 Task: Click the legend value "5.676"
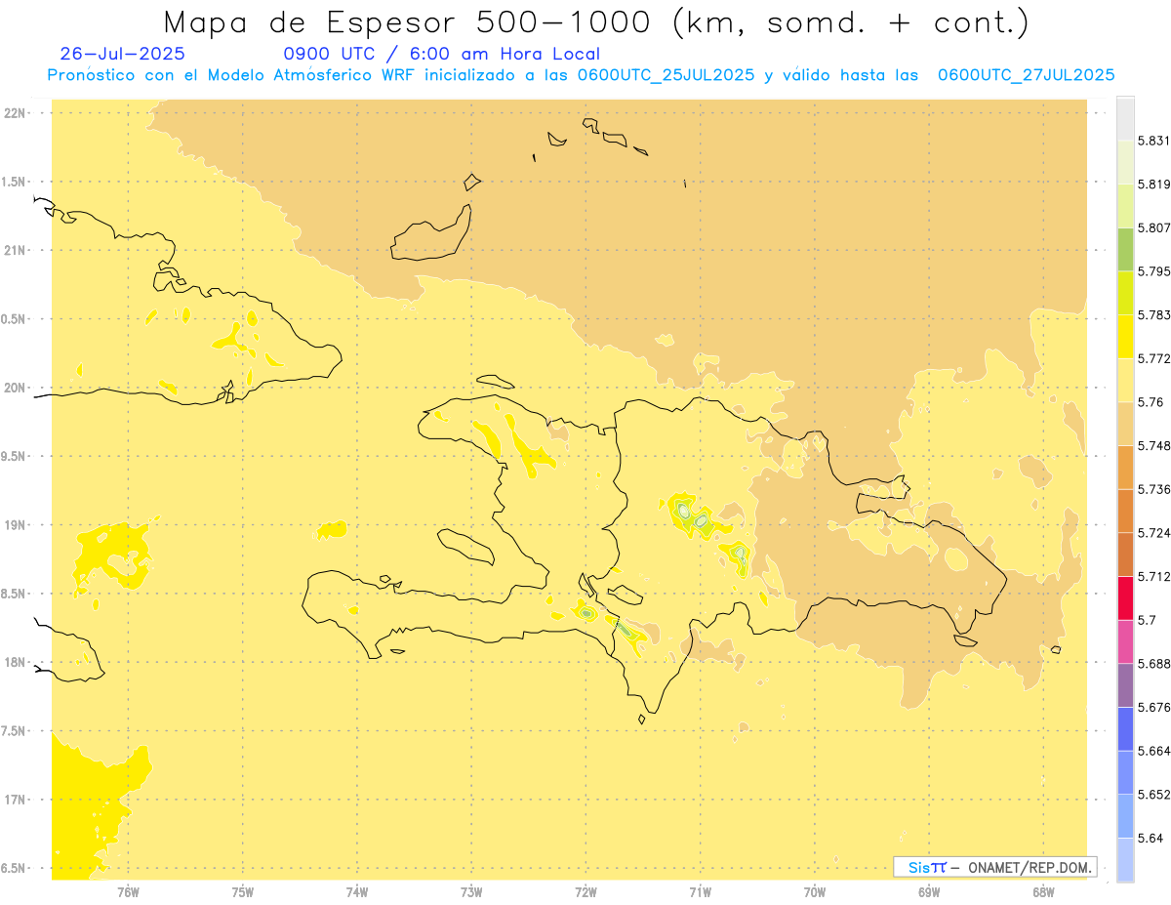pos(1153,707)
